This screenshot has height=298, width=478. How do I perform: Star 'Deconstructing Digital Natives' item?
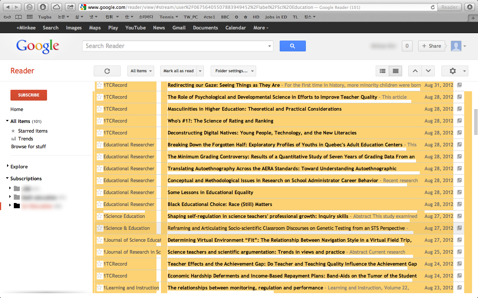click(x=99, y=133)
